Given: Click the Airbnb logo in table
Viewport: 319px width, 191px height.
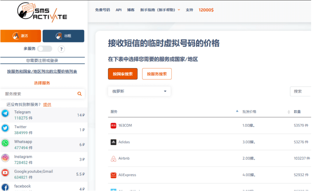Looking at the screenshot, I should 114,159.
